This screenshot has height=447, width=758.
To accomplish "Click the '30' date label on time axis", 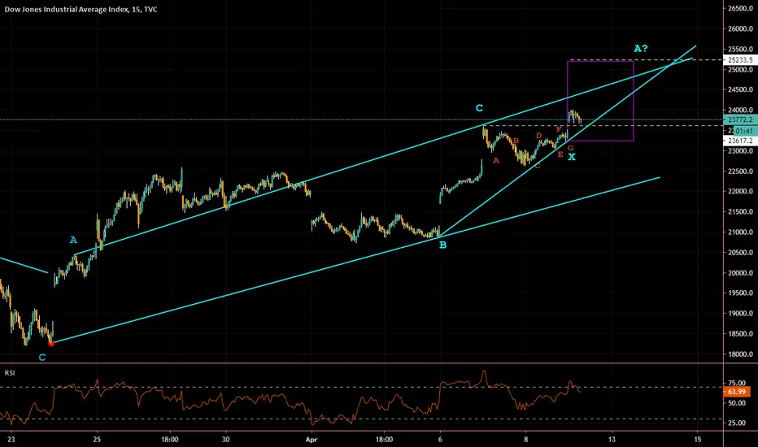I will pyautogui.click(x=226, y=439).
